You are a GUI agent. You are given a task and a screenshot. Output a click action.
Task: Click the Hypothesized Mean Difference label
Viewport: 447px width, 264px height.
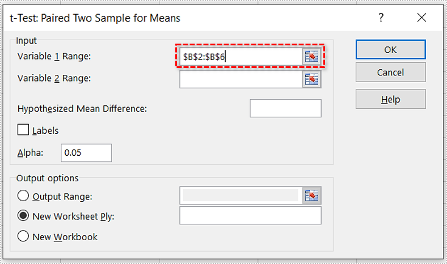point(82,108)
